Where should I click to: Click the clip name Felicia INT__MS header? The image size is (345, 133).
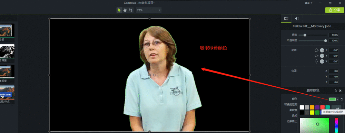(313, 26)
